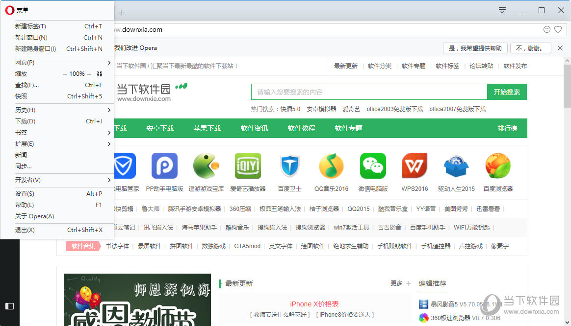Open 设置(S) from the menu
The image size is (571, 326).
coord(57,194)
